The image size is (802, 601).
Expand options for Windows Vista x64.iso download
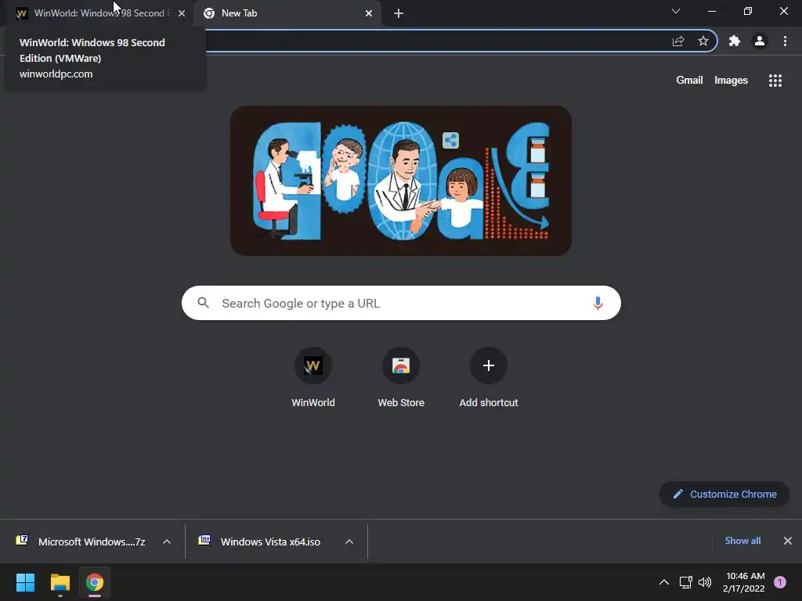[349, 542]
